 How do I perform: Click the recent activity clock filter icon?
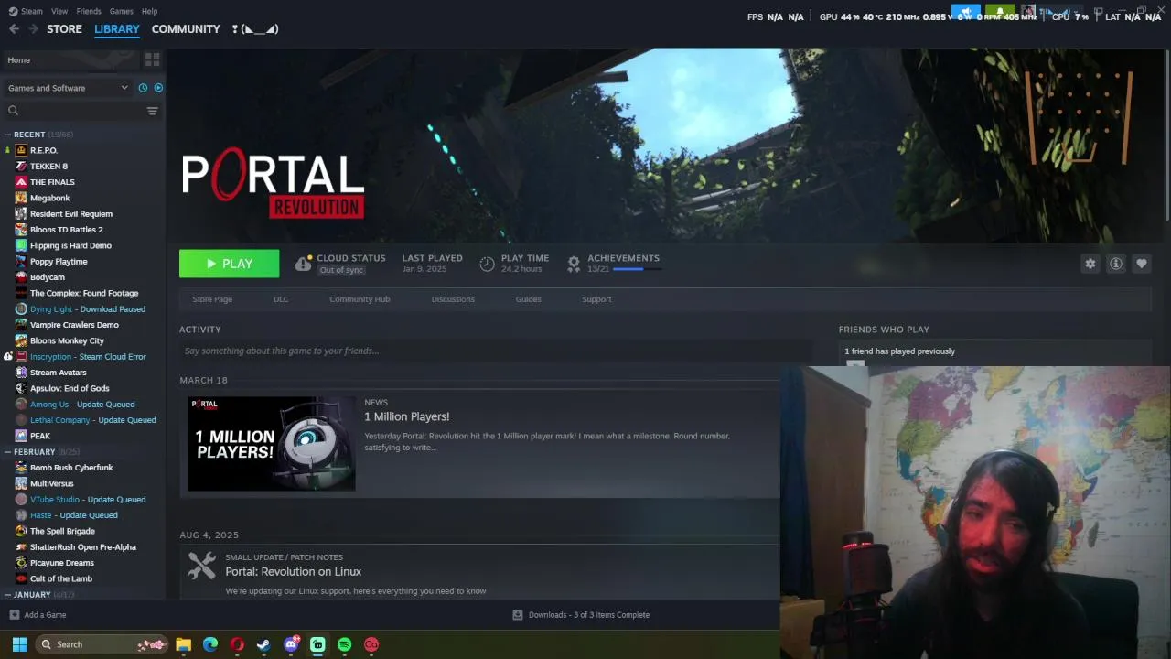(143, 88)
